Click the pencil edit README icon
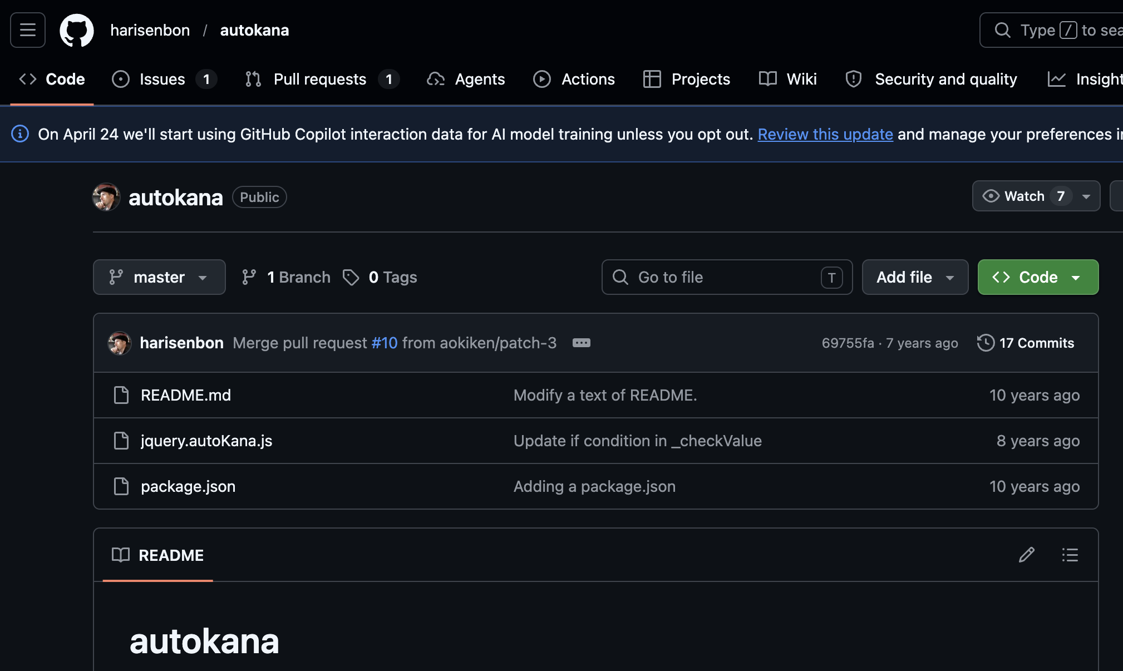The width and height of the screenshot is (1123, 671). (x=1027, y=555)
